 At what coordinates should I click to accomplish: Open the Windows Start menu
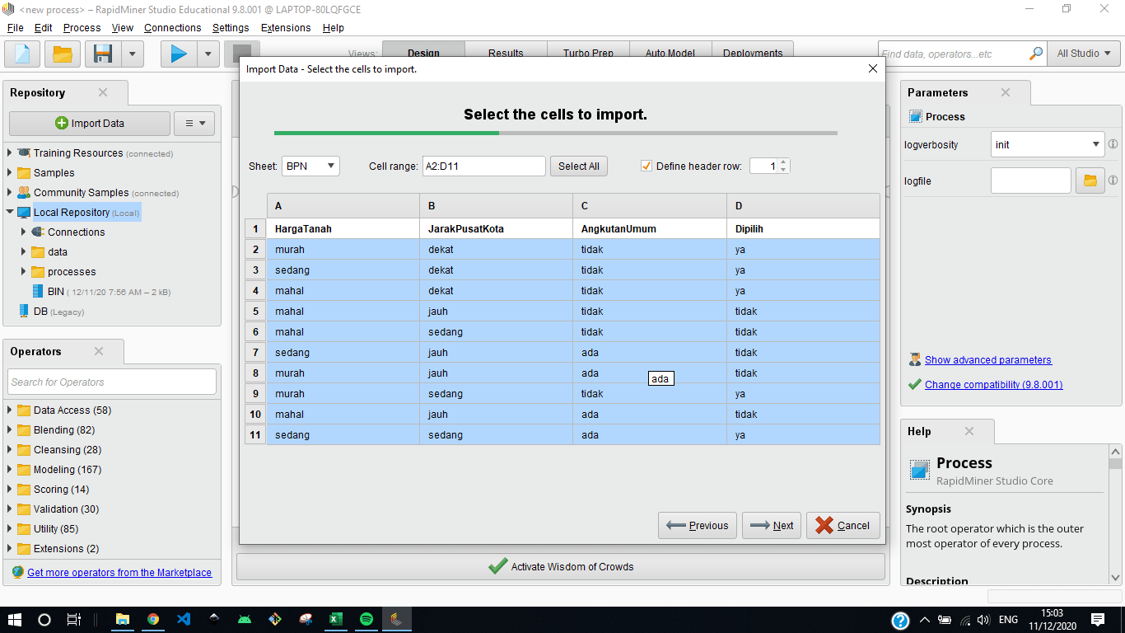[x=15, y=619]
